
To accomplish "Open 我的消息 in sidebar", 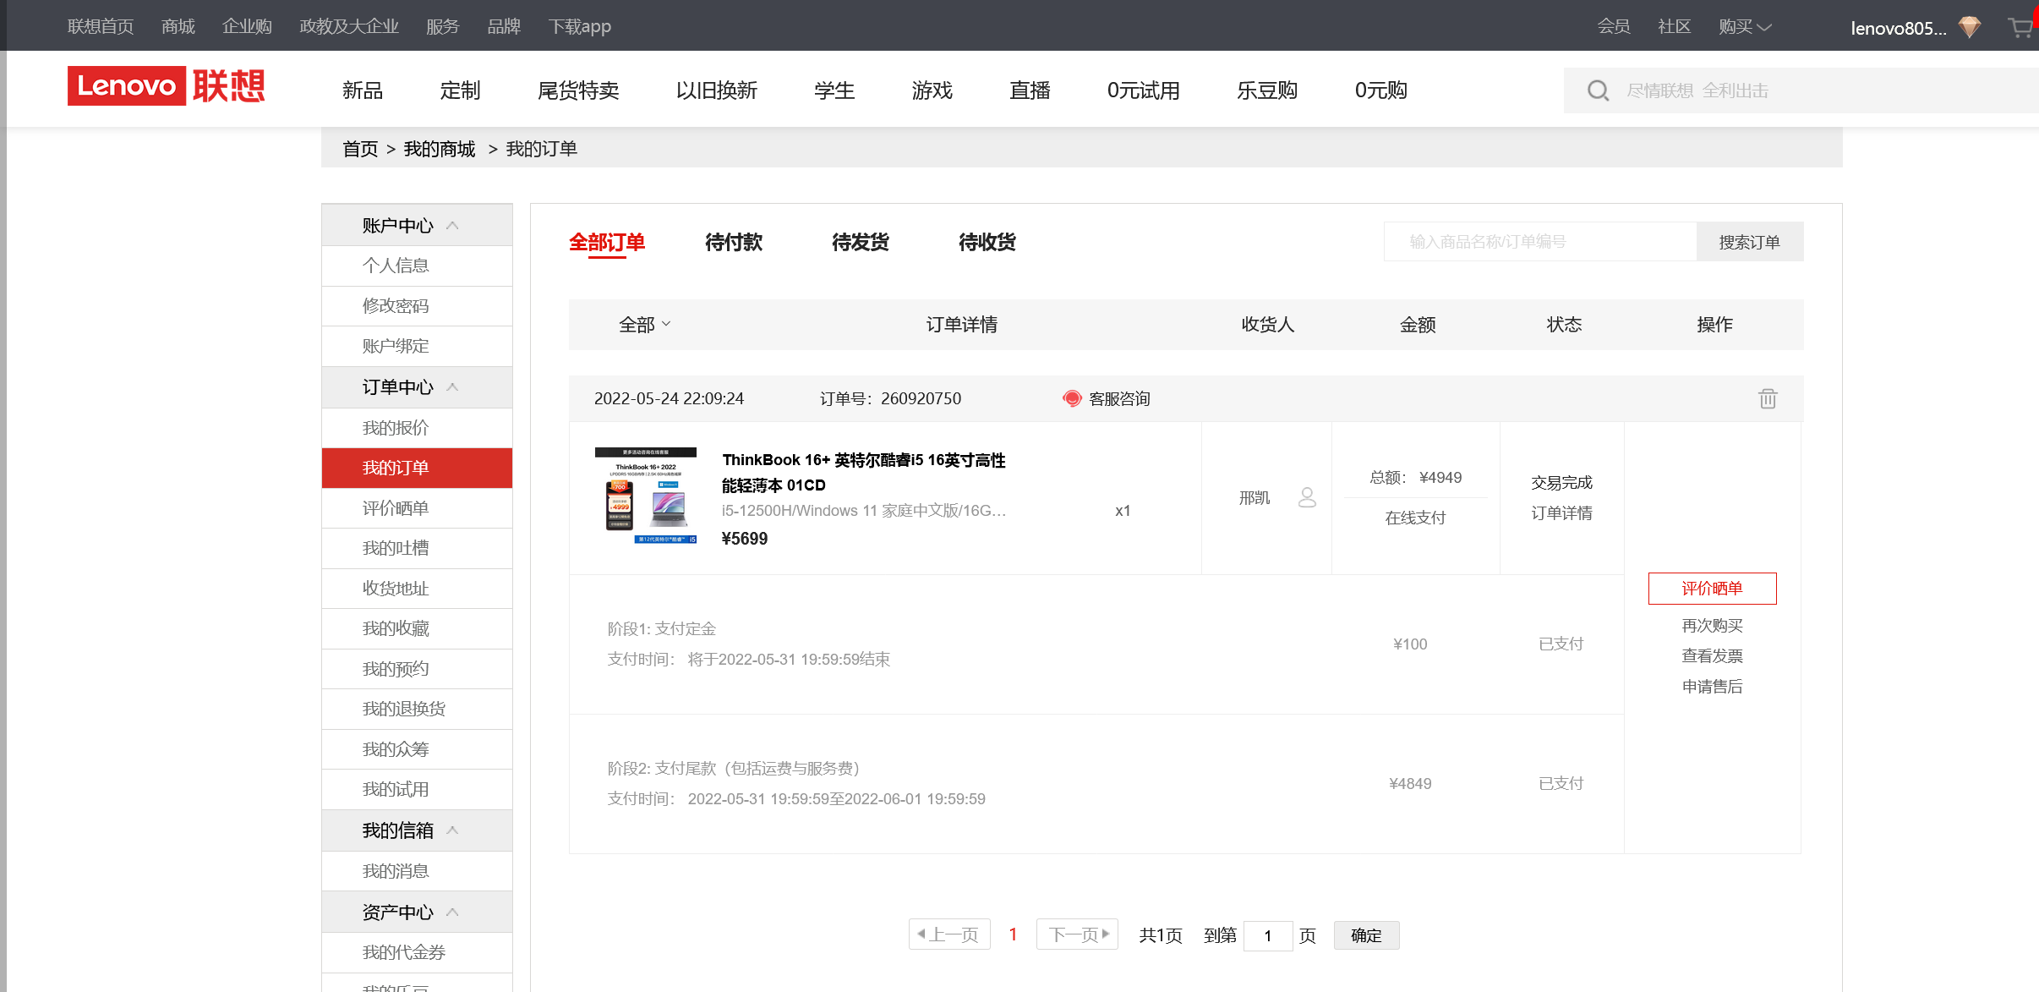I will 417,871.
